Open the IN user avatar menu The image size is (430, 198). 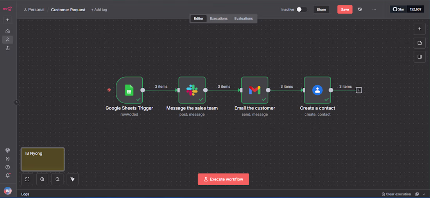(7, 191)
